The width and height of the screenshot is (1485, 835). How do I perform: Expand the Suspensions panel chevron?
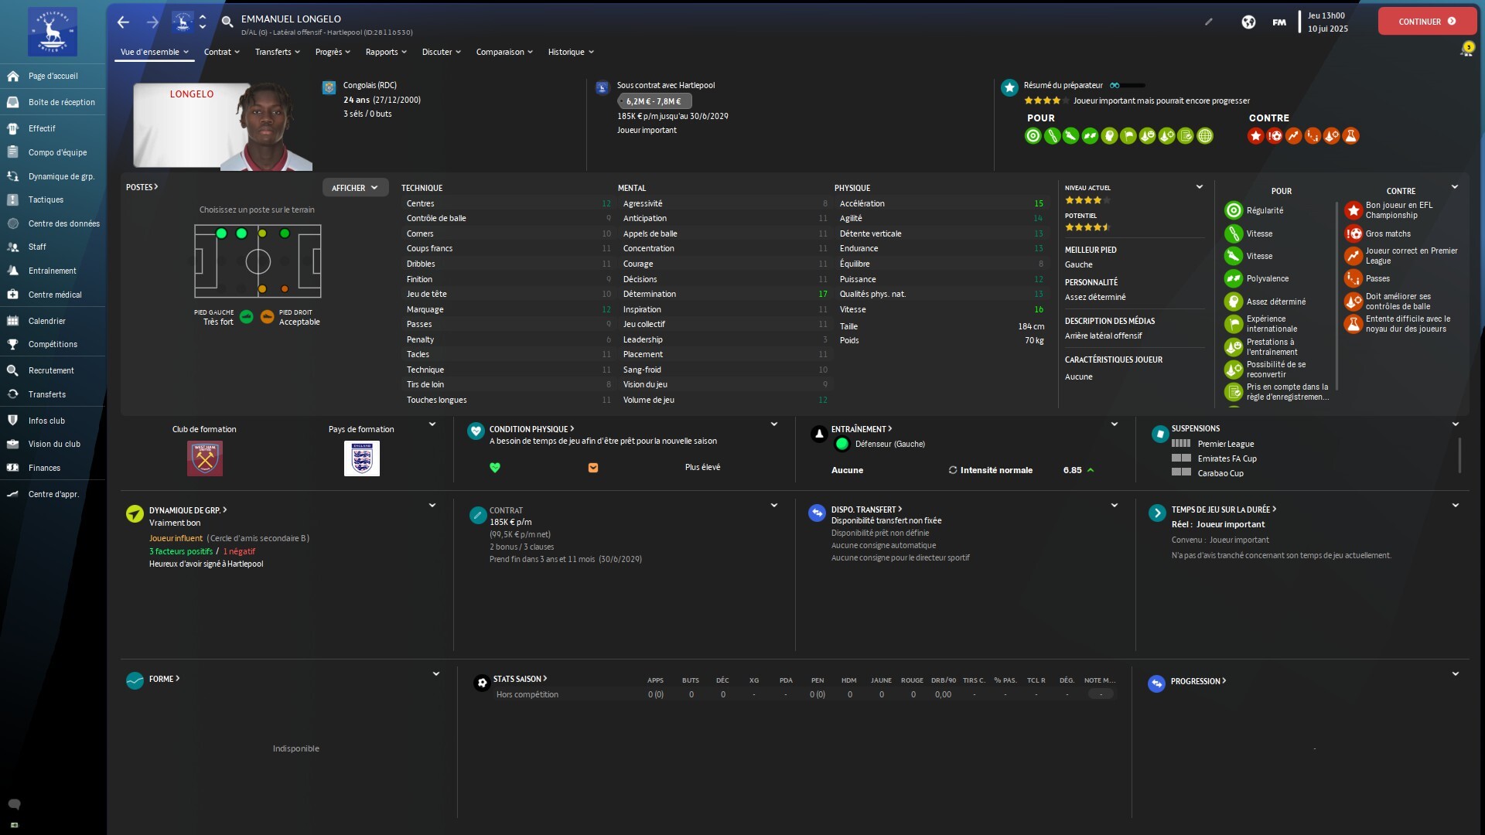tap(1456, 424)
